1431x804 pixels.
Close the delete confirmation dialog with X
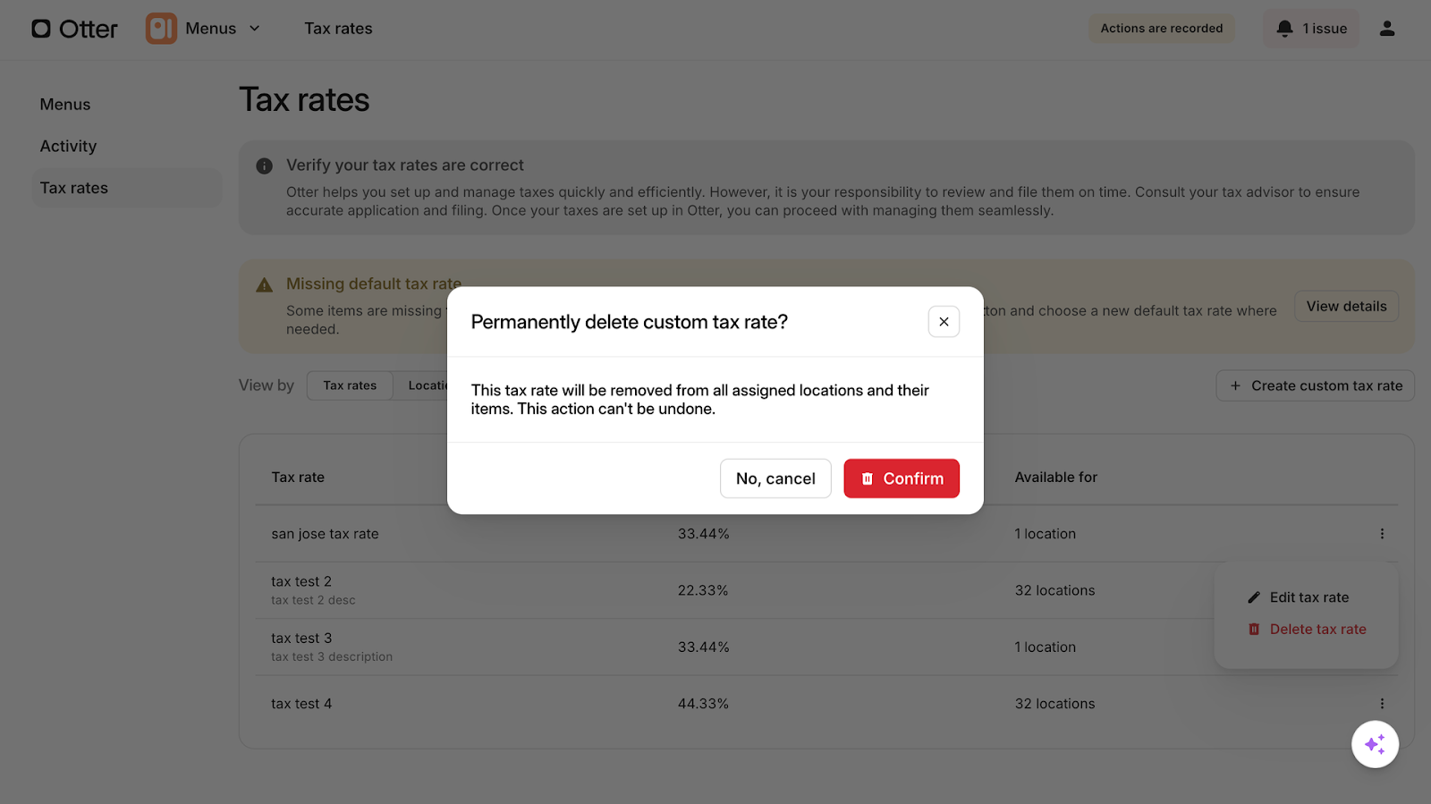click(x=944, y=322)
